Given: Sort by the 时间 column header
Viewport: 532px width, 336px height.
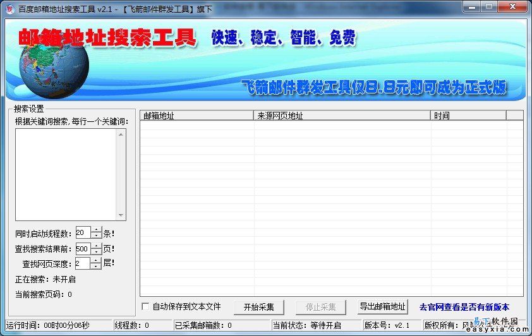Looking at the screenshot, I should (x=469, y=116).
